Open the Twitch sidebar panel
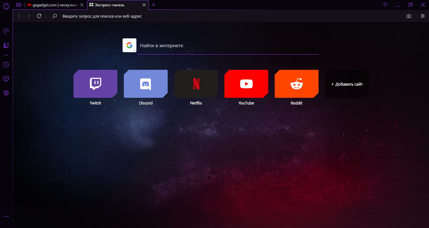The image size is (429, 228). (6, 46)
